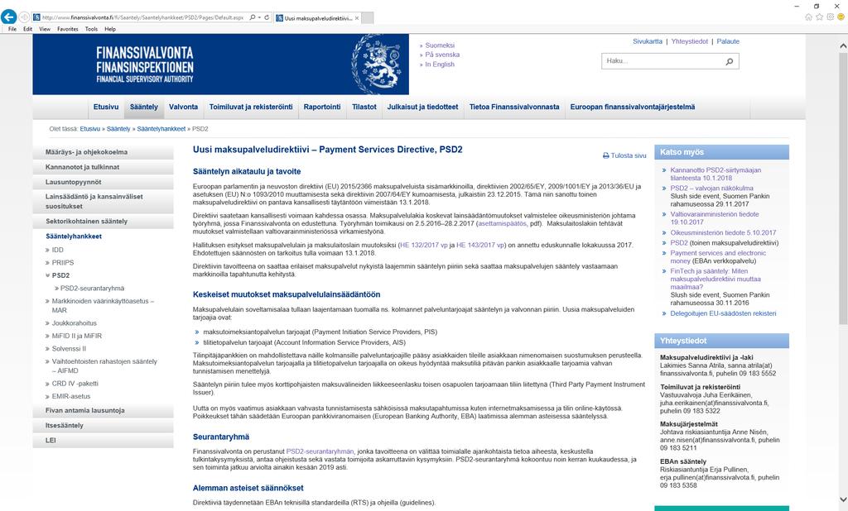Open Määräys- ja ohjekokoelma sidebar item
The height and width of the screenshot is (511, 848).
click(103, 152)
